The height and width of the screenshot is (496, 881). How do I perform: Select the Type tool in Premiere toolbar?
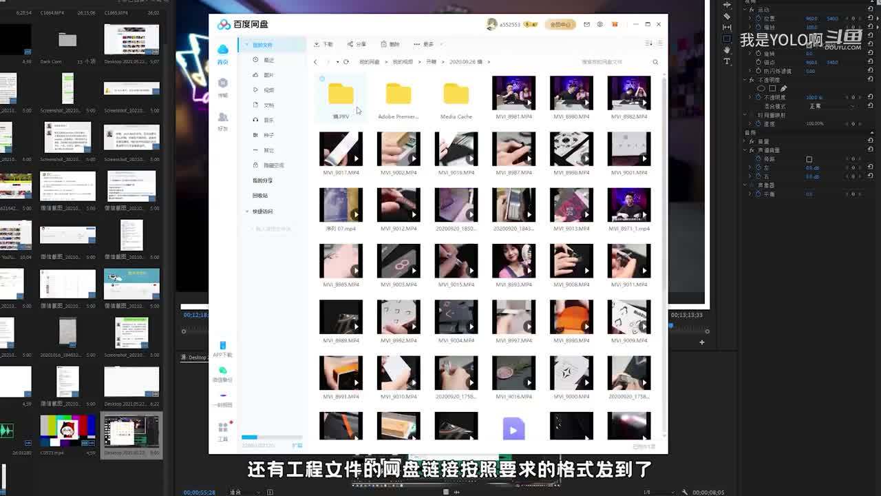727,61
